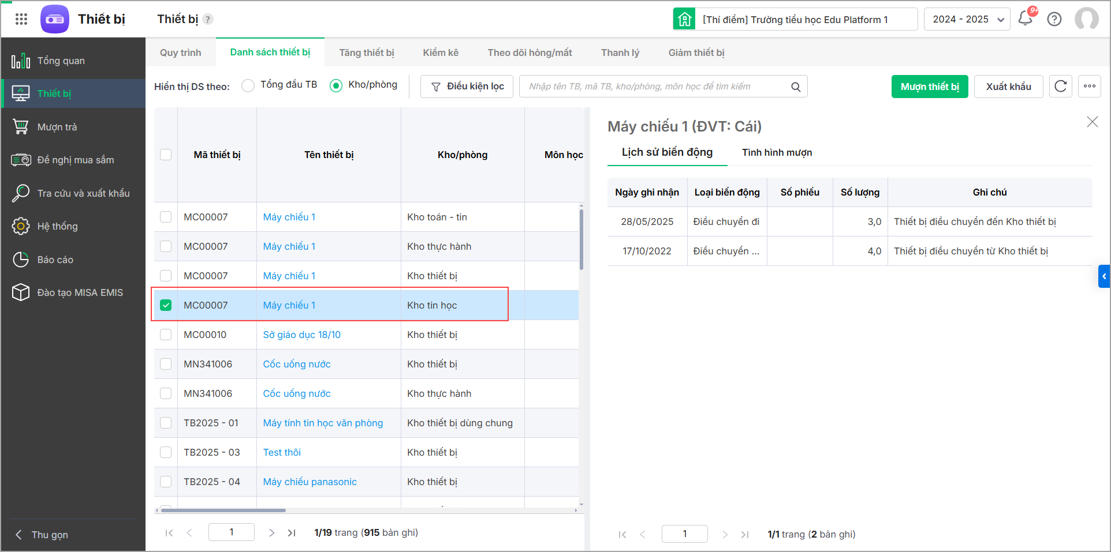Go to previous page of equipment list

[189, 533]
